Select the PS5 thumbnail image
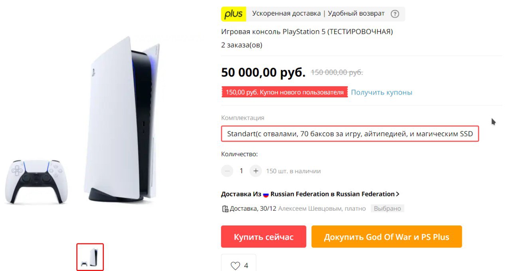511x271 pixels. pos(90,257)
